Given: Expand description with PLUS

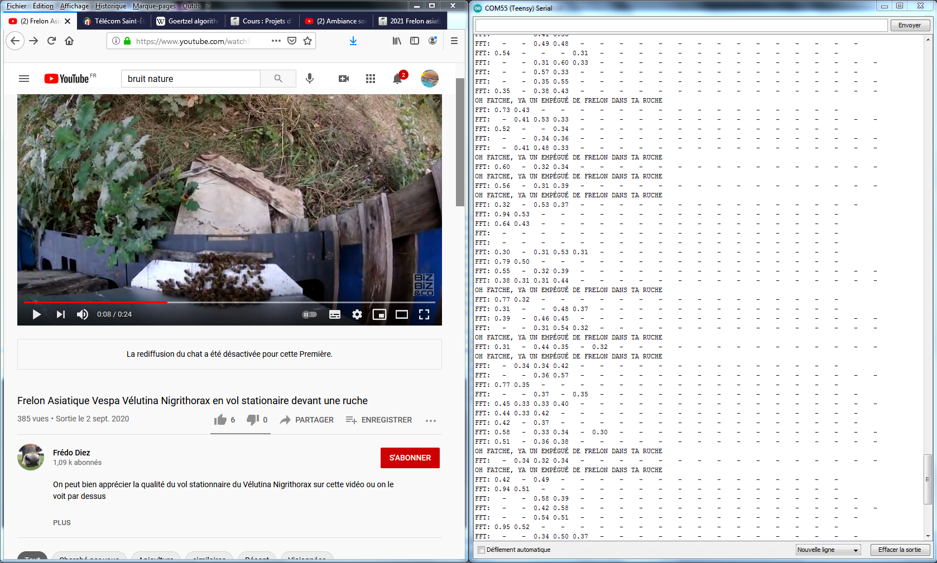Looking at the screenshot, I should pos(62,523).
